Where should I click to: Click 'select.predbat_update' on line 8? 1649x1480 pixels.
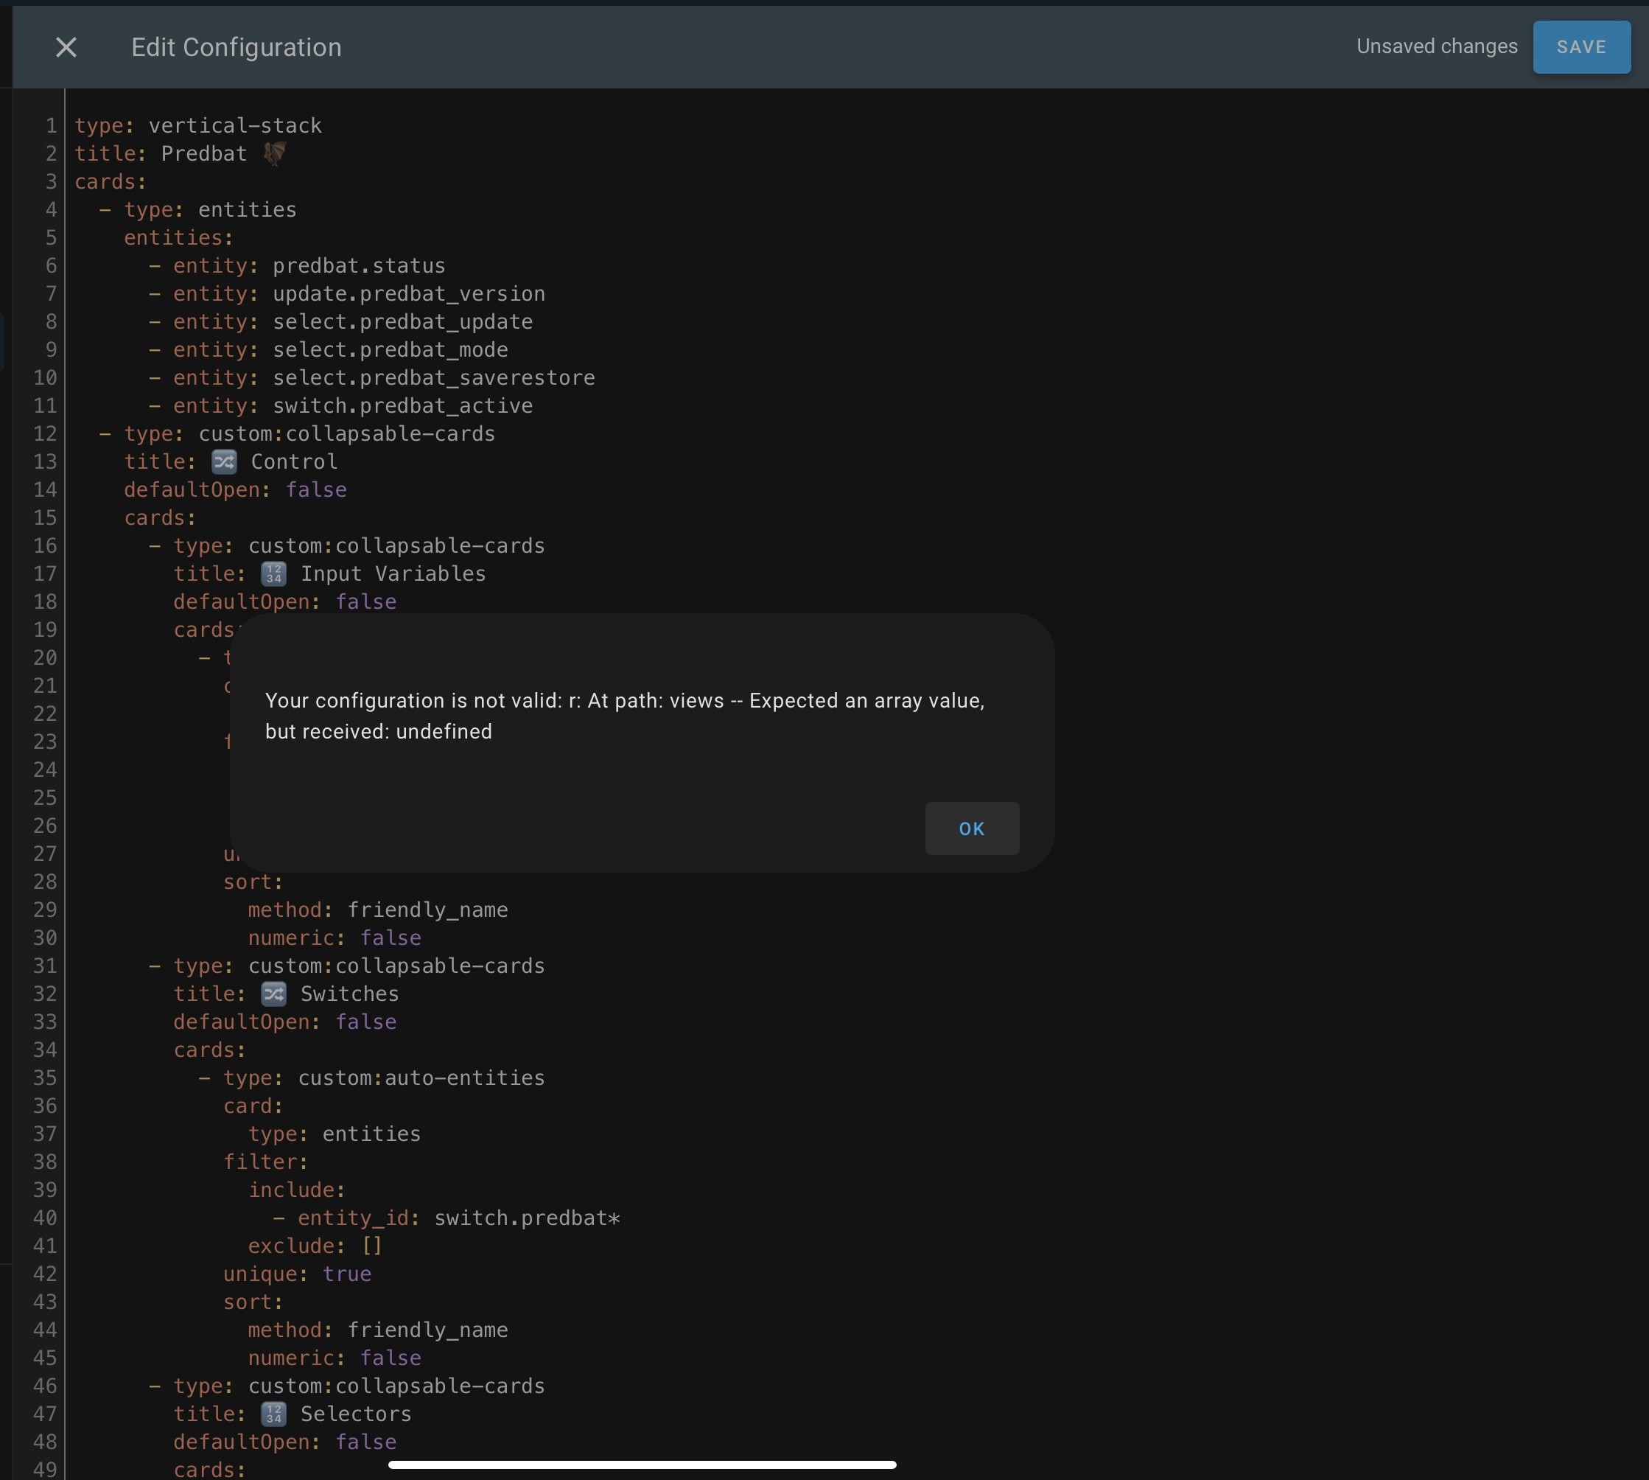(x=402, y=322)
